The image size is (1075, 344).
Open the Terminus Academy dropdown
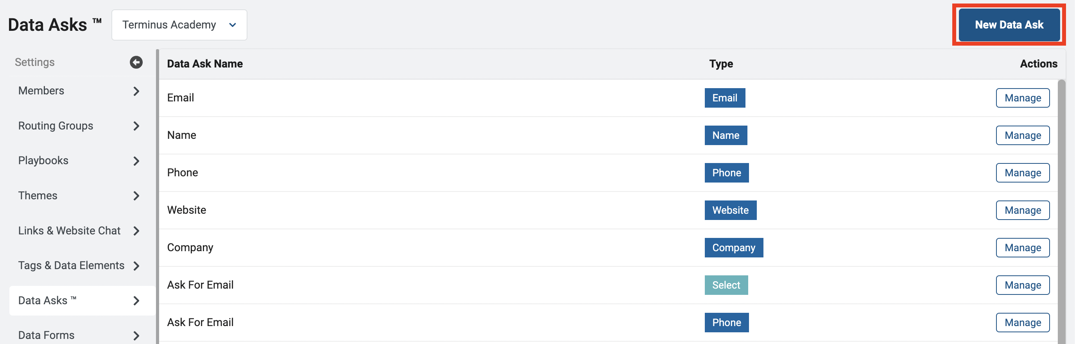click(179, 25)
